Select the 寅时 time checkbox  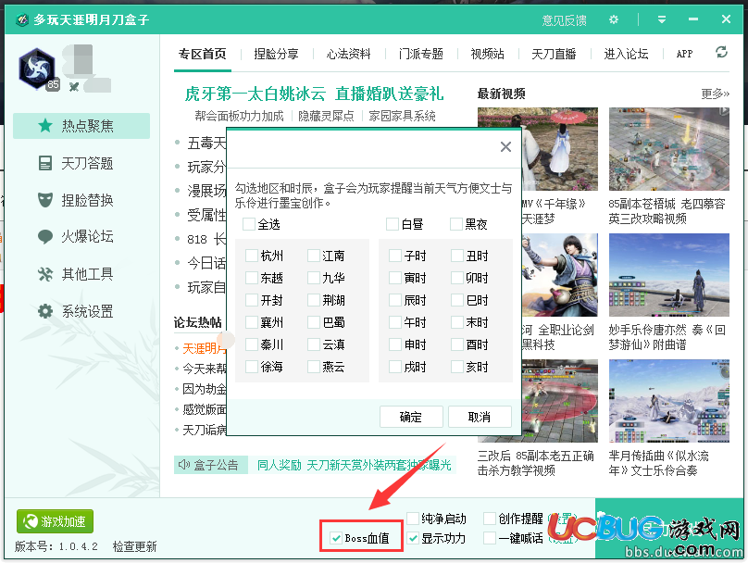pyautogui.click(x=395, y=278)
